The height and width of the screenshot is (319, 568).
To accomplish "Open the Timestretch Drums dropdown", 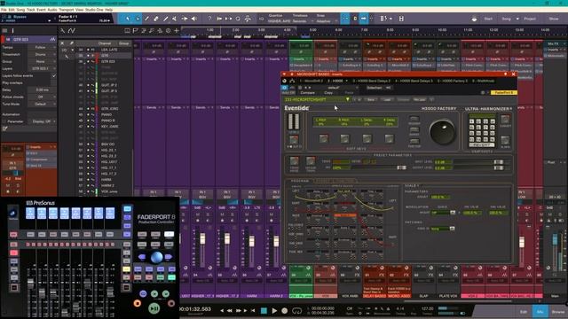I will coord(42,54).
